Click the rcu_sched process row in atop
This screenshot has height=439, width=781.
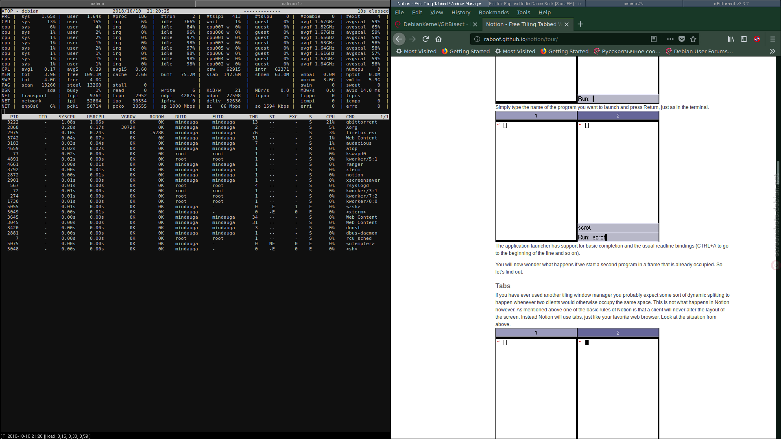(194, 239)
